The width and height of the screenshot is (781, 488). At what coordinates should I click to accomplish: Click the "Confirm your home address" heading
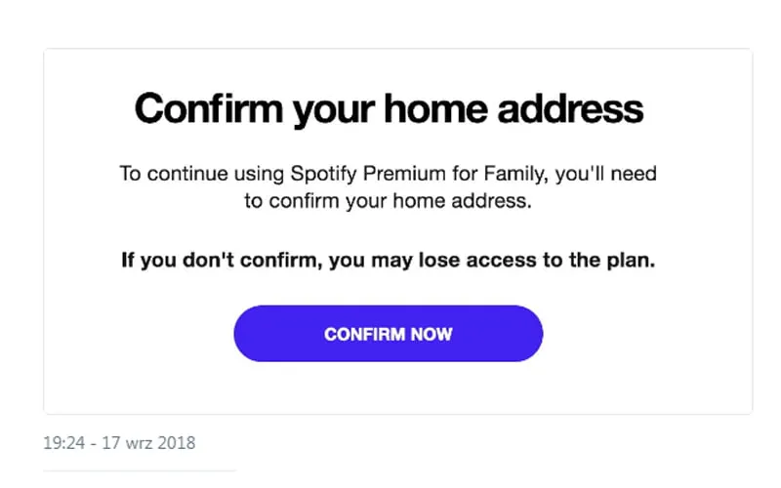389,108
